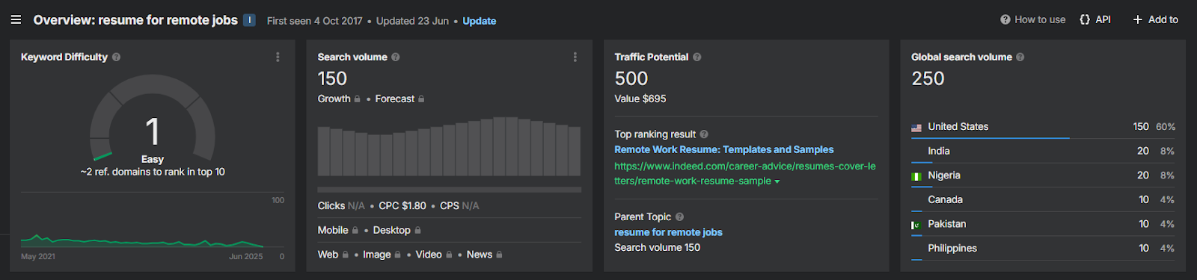Click the Search volume help icon
This screenshot has height=280, width=1197.
(x=396, y=57)
